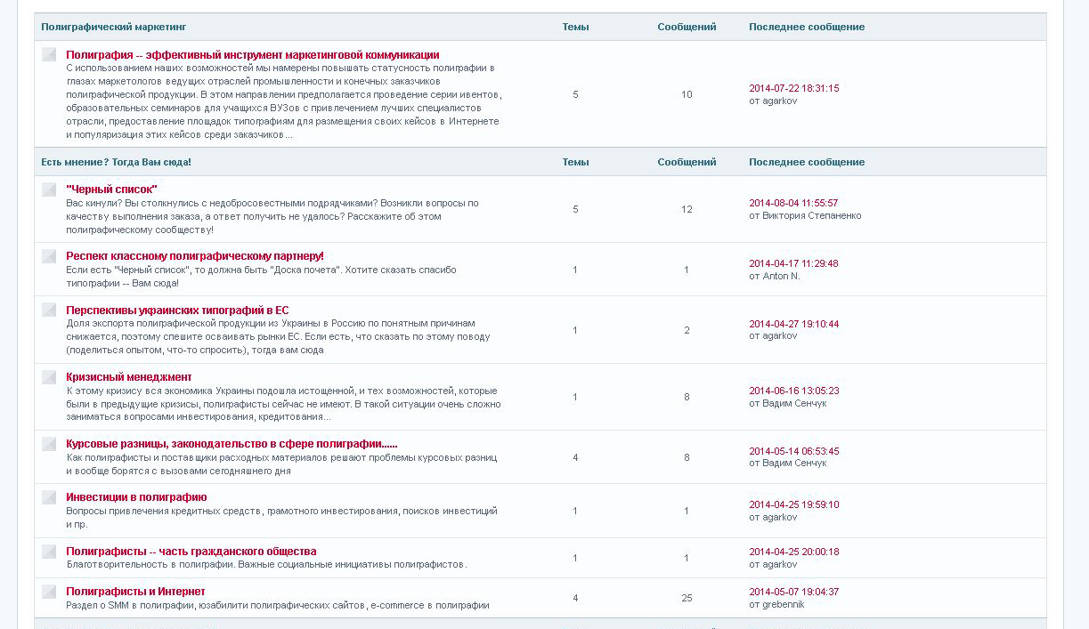Click forum status icon beside "Черный список"
Image resolution: width=1089 pixels, height=629 pixels.
point(49,190)
